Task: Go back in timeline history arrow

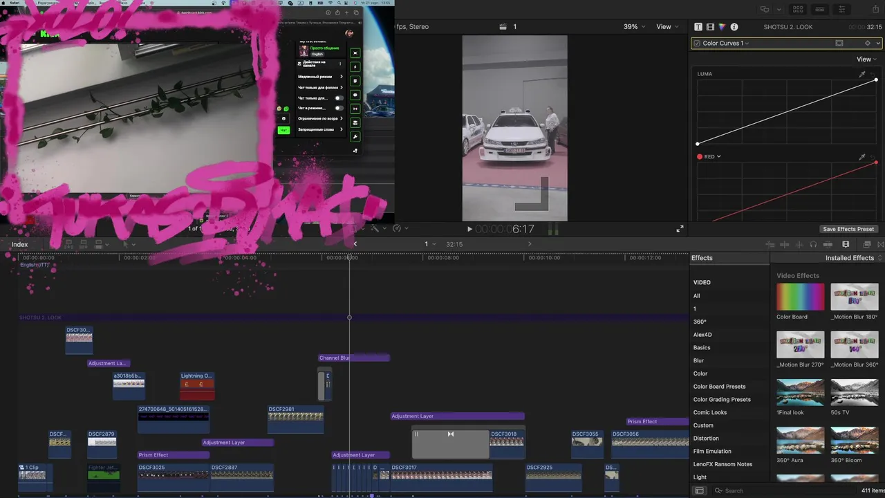Action: [x=355, y=244]
